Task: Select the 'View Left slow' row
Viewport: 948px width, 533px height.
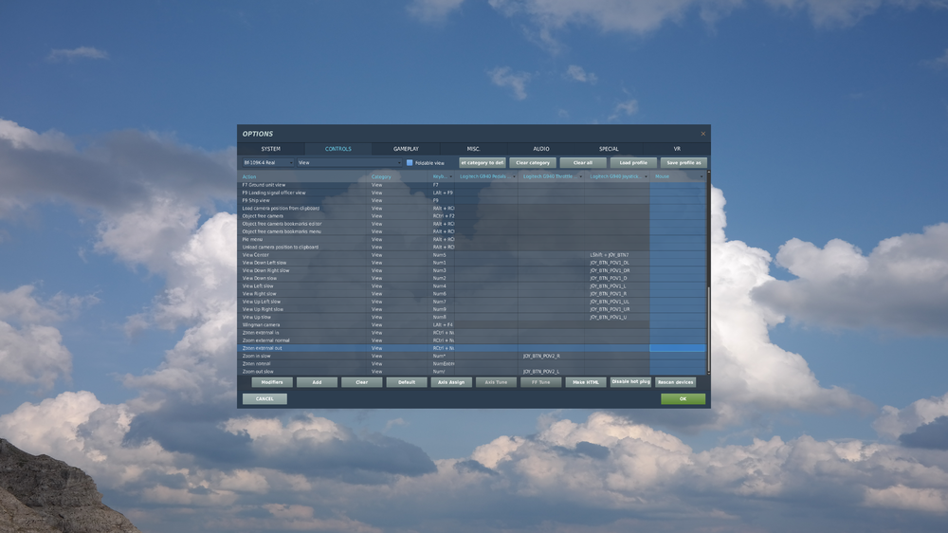Action: tap(472, 286)
